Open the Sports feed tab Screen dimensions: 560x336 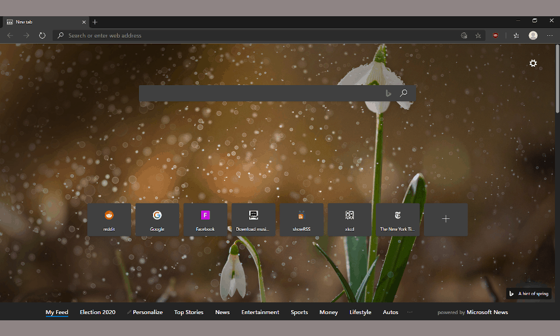pos(299,312)
